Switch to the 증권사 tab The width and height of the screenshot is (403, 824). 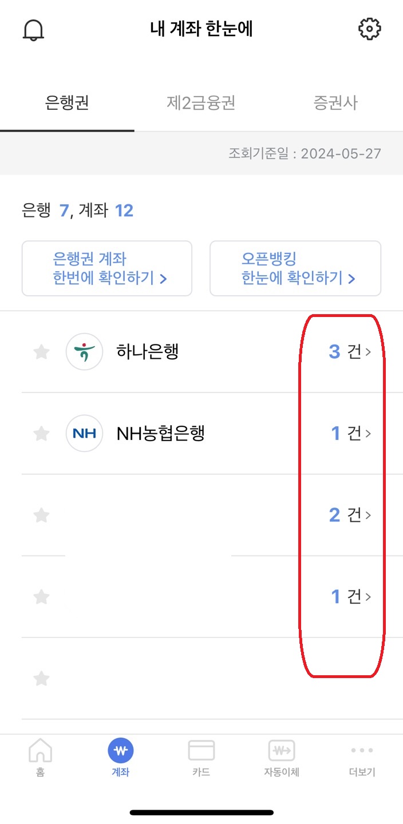tap(335, 102)
